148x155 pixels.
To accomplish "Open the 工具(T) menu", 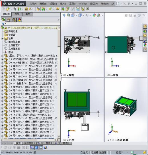I will coord(73,4).
